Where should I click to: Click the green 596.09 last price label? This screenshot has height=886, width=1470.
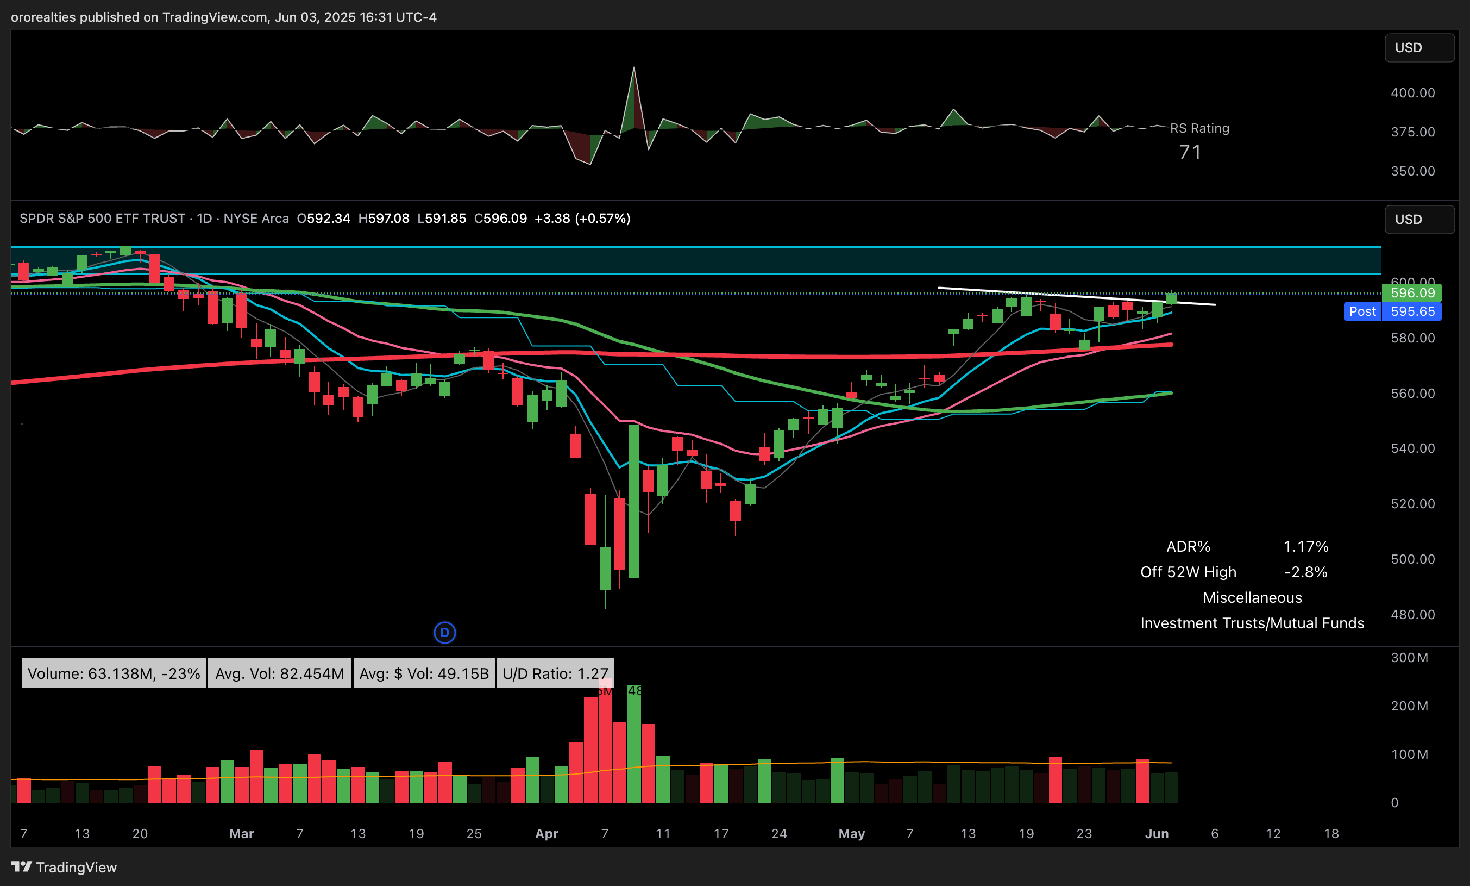pyautogui.click(x=1411, y=293)
